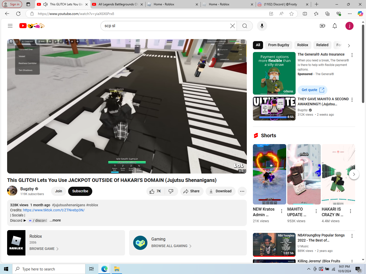Switch to the Discord @Frosty tab

tap(283, 4)
